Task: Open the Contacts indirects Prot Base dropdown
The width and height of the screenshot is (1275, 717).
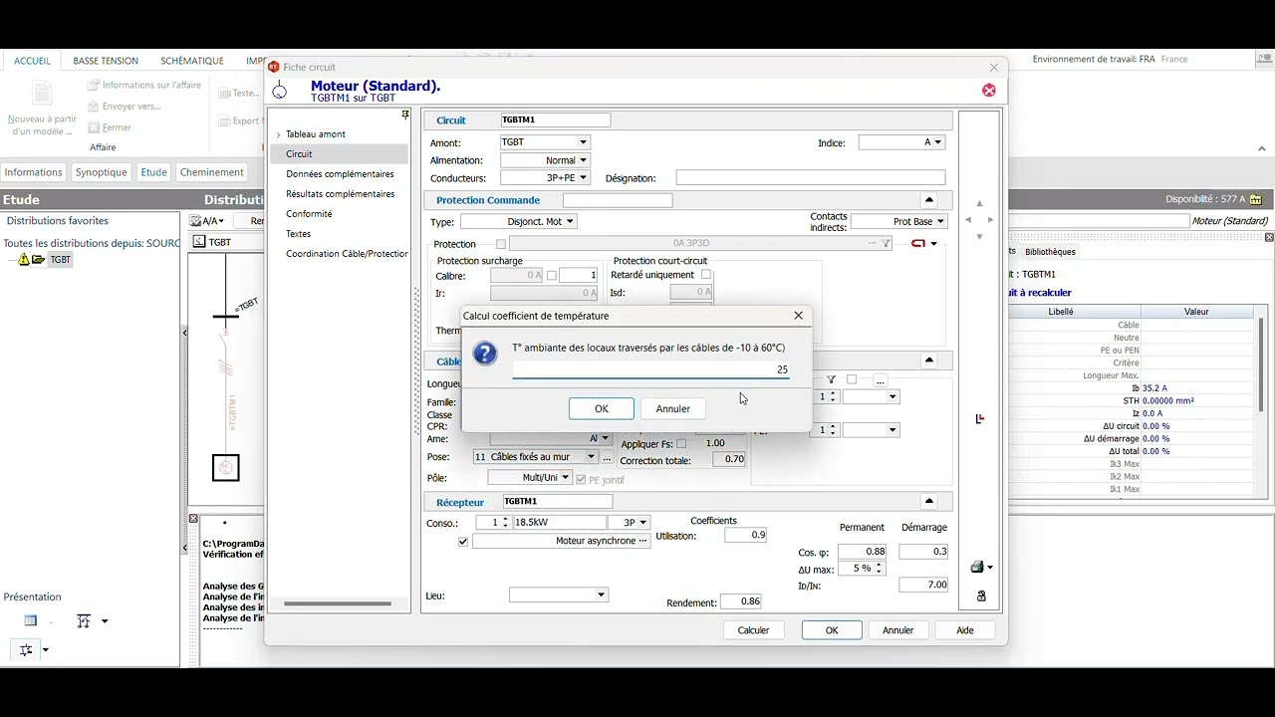Action: click(x=939, y=222)
